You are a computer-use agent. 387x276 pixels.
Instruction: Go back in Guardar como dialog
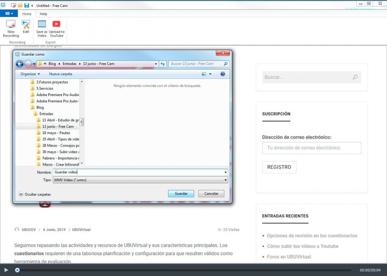[x=20, y=64]
